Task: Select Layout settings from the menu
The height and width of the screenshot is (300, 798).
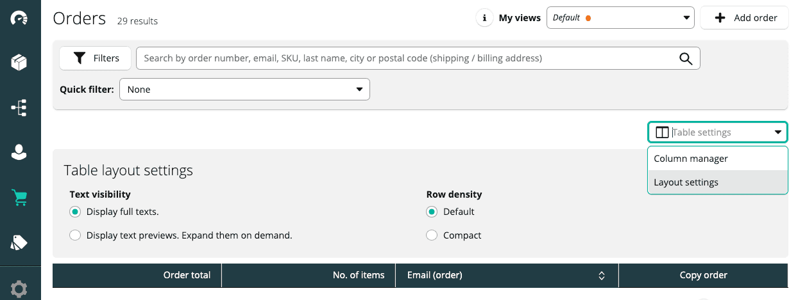Action: (686, 182)
